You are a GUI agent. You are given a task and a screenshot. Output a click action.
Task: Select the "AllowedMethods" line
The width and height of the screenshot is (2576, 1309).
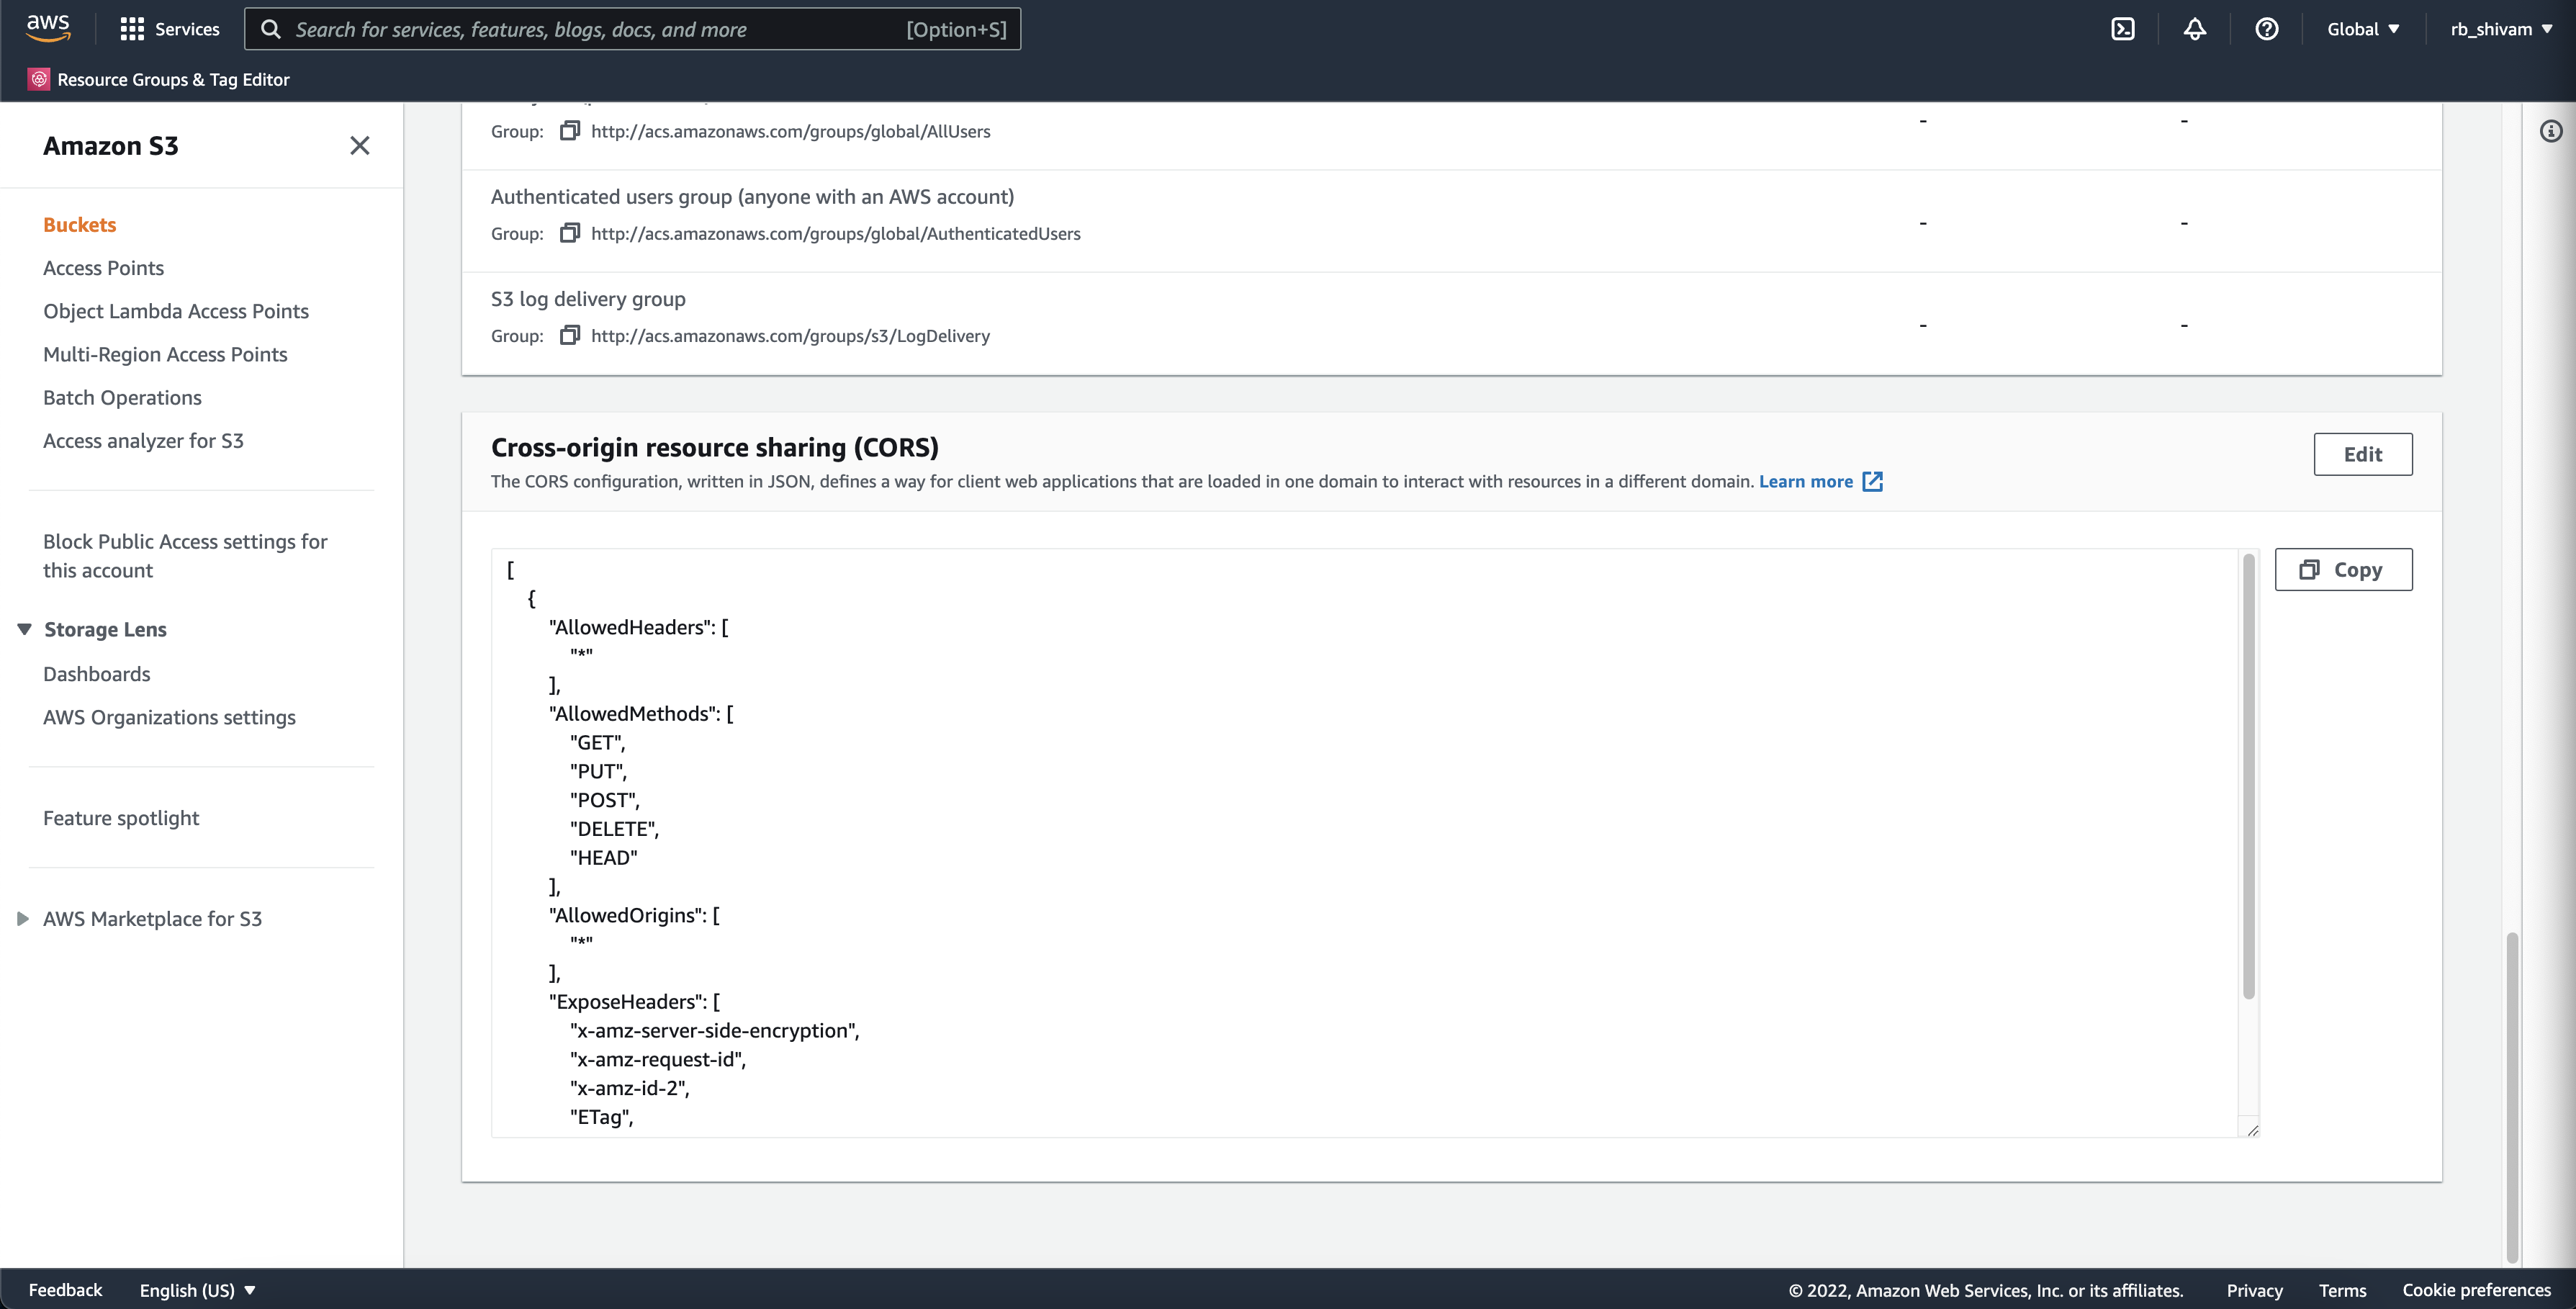pyautogui.click(x=641, y=713)
